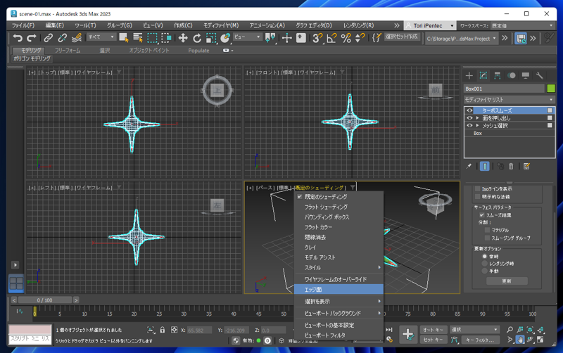This screenshot has width=563, height=353.
Task: Switch to the フリーフォーム ribbon tab
Action: (x=68, y=51)
